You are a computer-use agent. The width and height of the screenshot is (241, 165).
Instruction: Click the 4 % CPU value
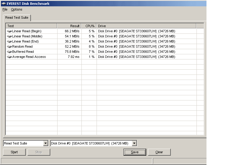92,42
